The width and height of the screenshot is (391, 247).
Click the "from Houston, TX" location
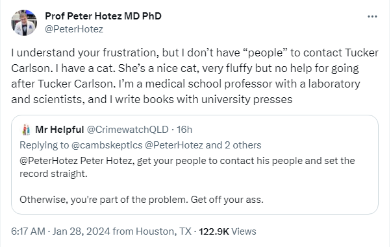152,231
